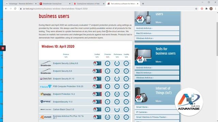Reload the av-test.org page
Screen dimensions: 218x122
click(x=15, y=8)
